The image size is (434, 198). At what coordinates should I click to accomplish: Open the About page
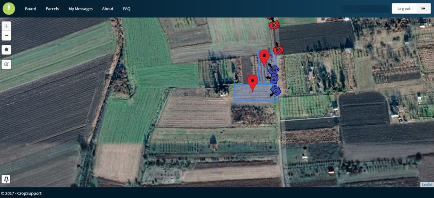tap(108, 8)
